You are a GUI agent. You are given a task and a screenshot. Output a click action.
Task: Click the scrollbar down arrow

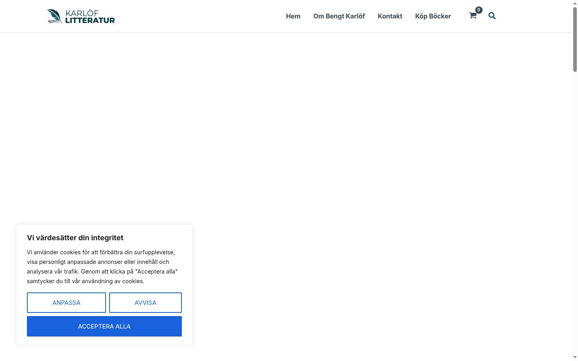pos(575,357)
